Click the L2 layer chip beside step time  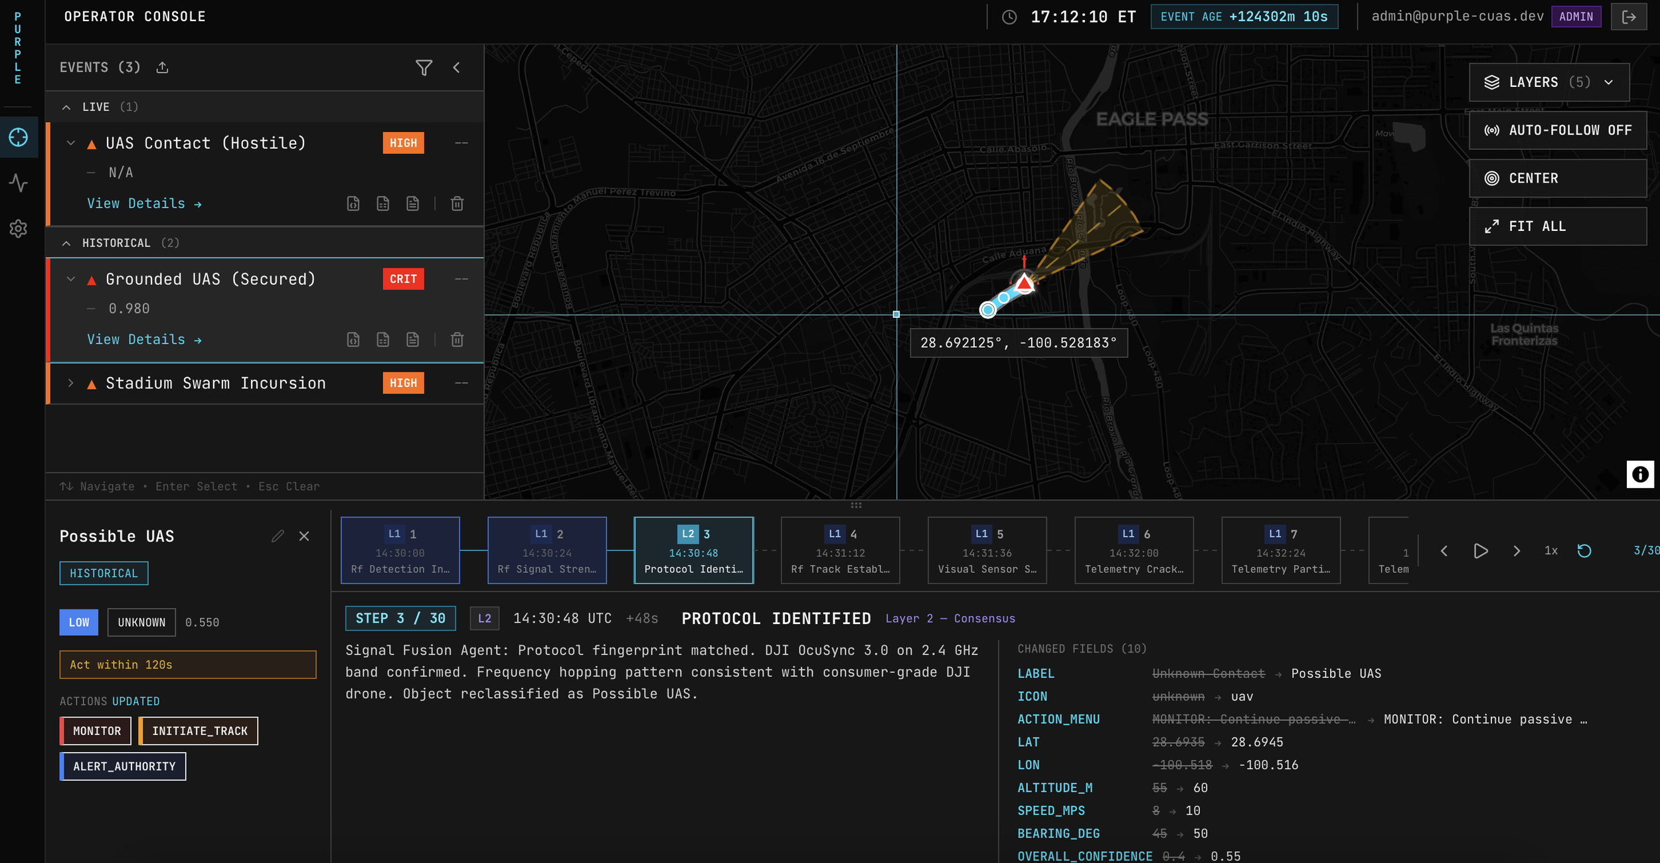[x=485, y=619]
